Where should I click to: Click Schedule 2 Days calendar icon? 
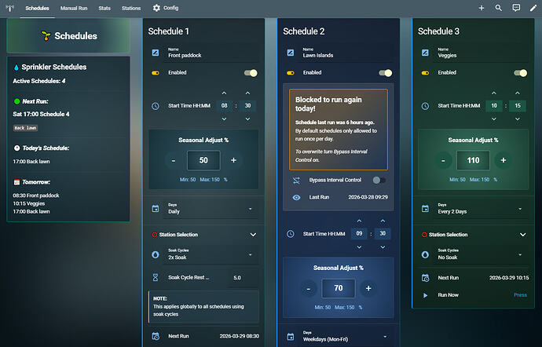pos(291,336)
